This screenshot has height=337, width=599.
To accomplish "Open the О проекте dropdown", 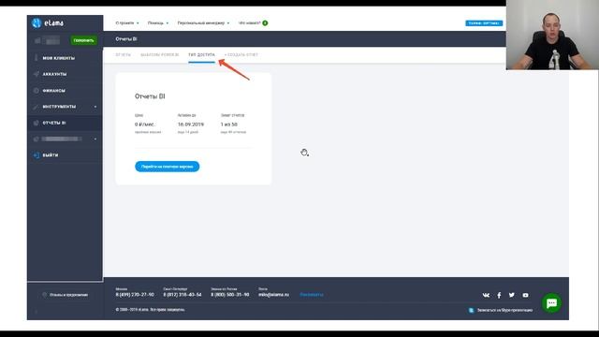I will 127,22.
